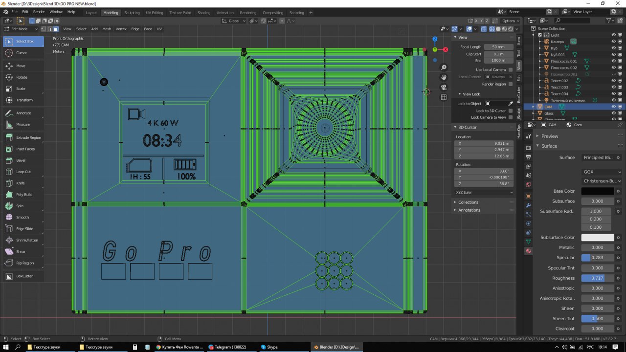
Task: Open the Render menu
Action: (39, 12)
